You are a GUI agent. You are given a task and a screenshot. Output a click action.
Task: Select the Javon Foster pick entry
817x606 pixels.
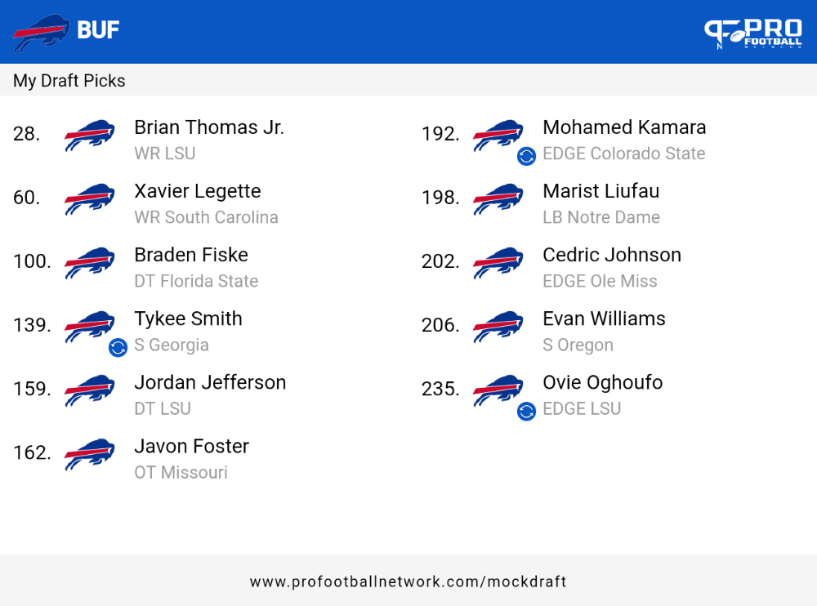click(x=132, y=459)
